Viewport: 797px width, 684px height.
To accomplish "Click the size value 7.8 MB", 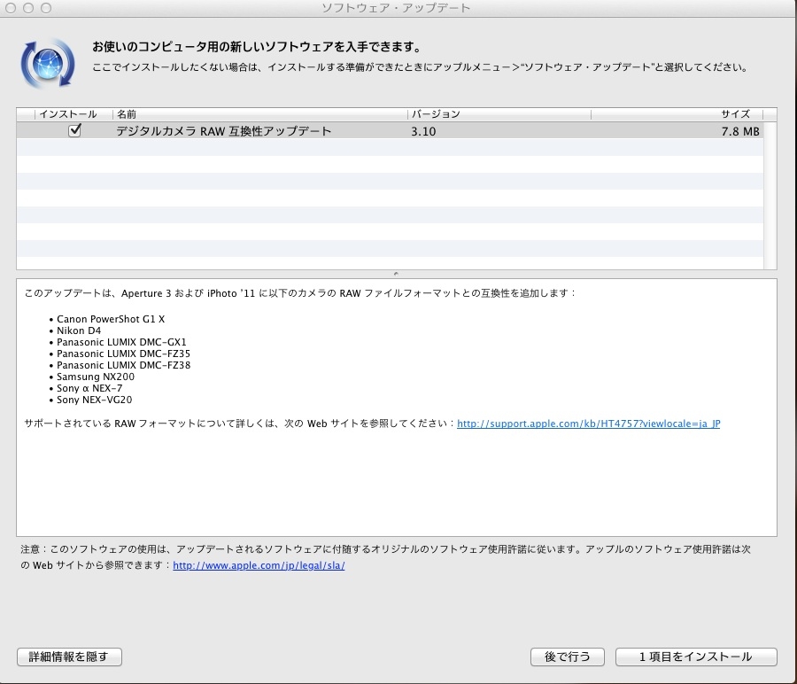I will tap(740, 131).
